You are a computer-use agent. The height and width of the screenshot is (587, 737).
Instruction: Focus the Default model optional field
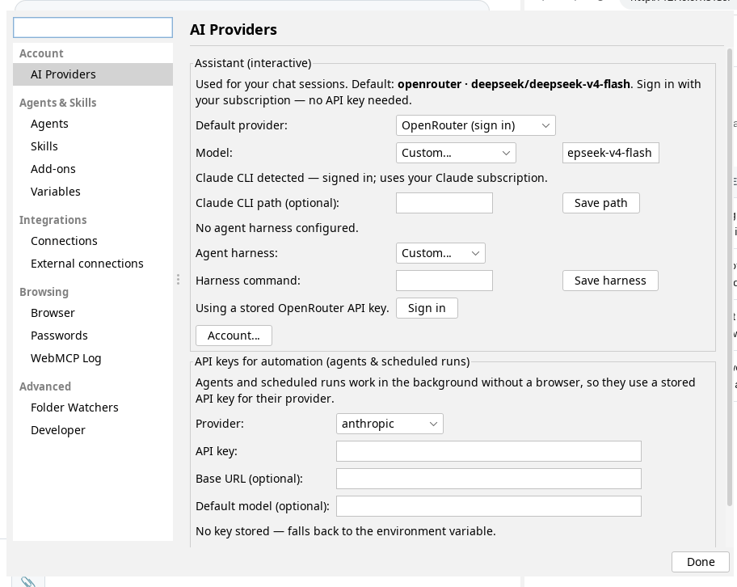(x=489, y=506)
